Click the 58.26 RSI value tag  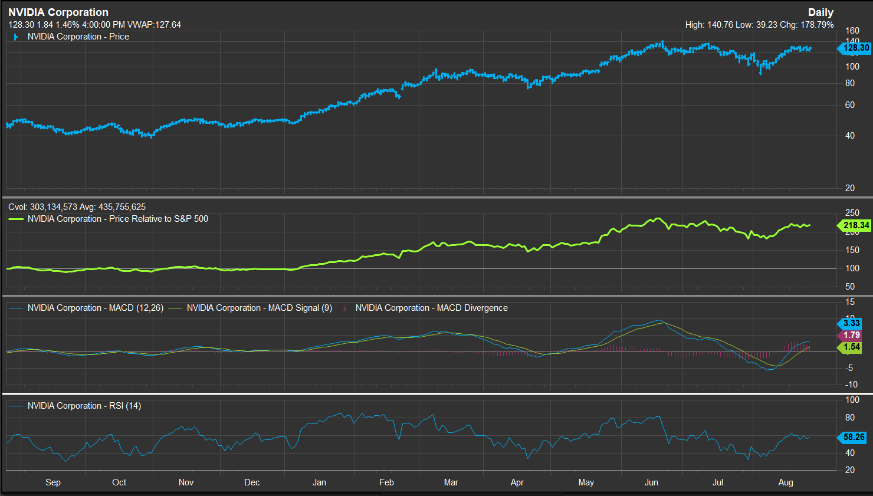pos(853,437)
